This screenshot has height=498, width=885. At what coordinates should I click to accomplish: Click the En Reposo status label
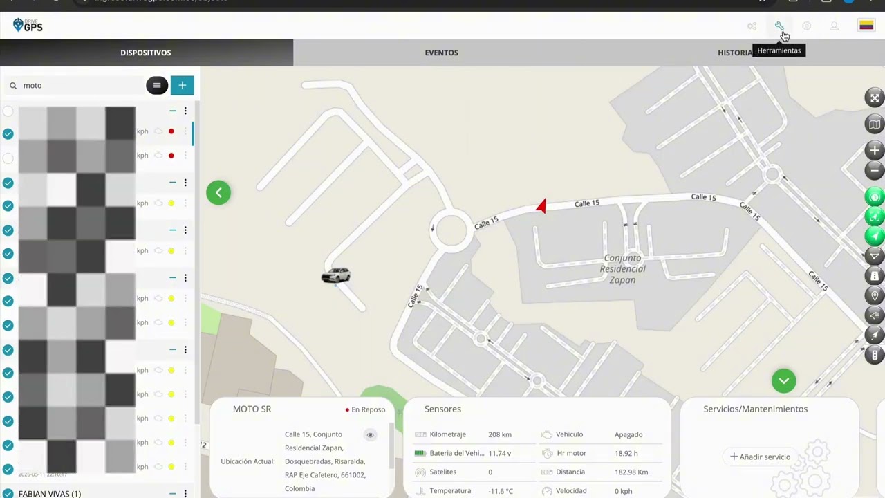click(x=368, y=409)
